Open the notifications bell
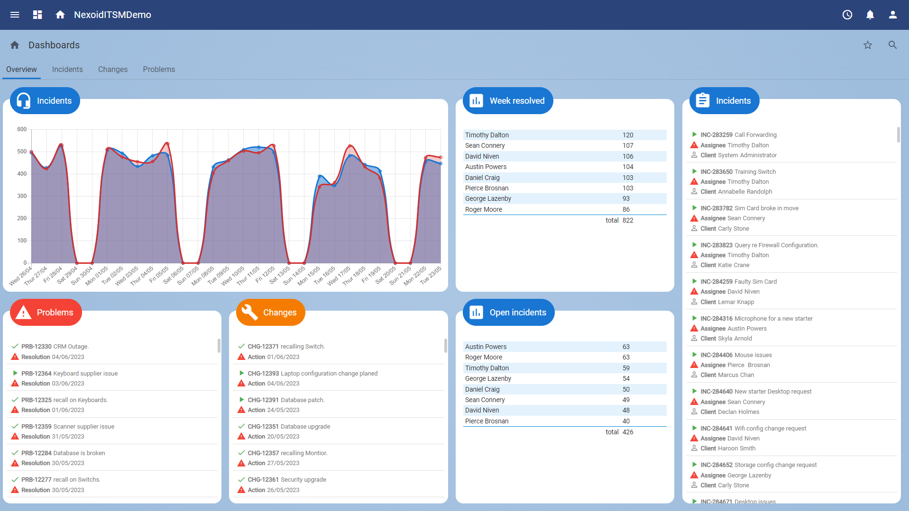909x511 pixels. tap(870, 15)
